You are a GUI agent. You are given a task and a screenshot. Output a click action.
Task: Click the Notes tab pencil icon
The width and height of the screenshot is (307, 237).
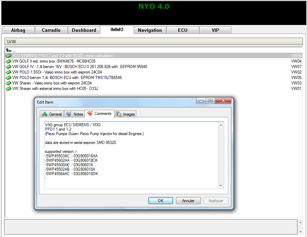click(69, 114)
